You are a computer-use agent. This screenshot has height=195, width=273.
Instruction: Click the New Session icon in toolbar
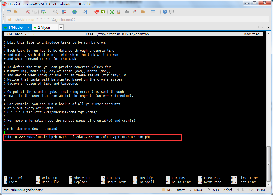(9, 12)
